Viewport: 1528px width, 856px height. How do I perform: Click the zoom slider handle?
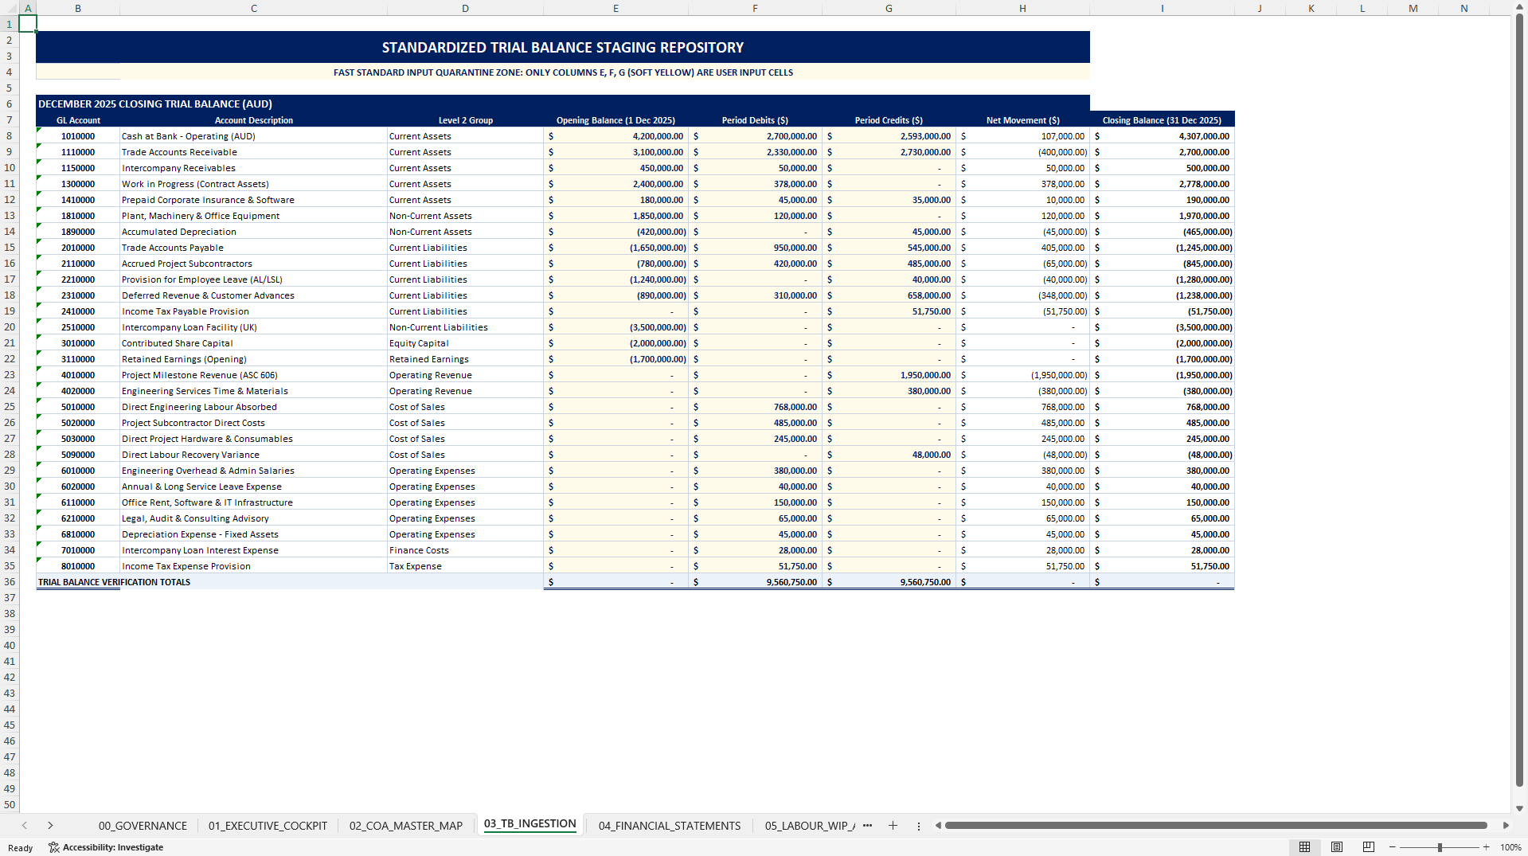[x=1439, y=847]
